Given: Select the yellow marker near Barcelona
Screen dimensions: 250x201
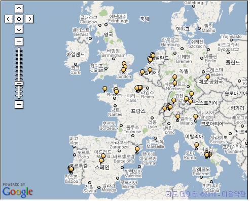Looking at the screenshot, I should pos(137,149).
